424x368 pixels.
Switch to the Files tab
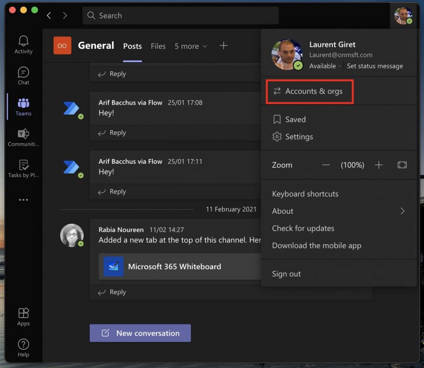pos(158,46)
